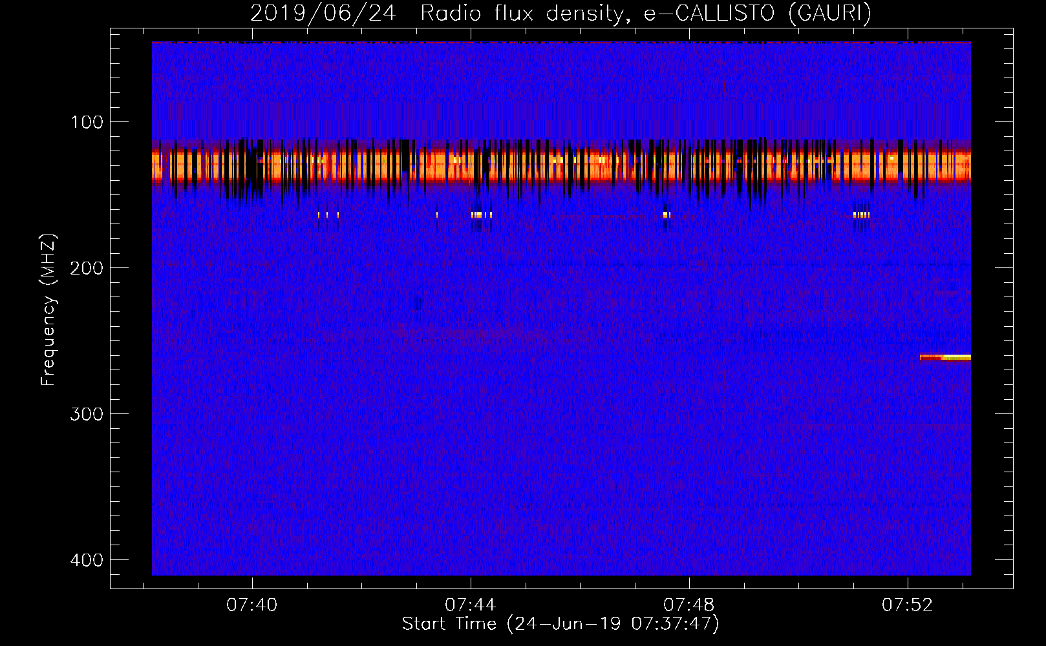This screenshot has height=646, width=1046.
Task: Click the 'Start Time (24-Jun-19 07:37:47)' label
Action: [x=560, y=624]
